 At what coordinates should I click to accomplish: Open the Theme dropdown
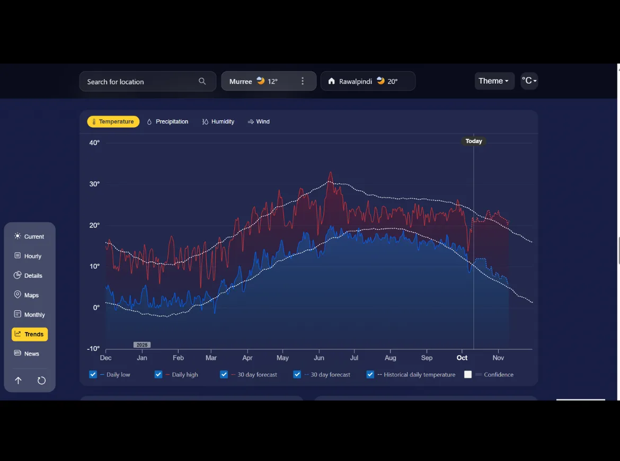pos(494,81)
